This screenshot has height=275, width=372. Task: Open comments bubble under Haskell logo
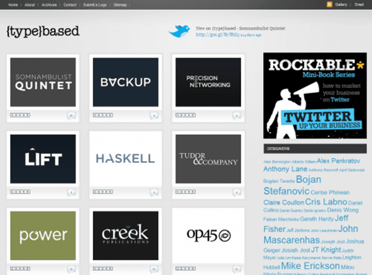pos(154,192)
